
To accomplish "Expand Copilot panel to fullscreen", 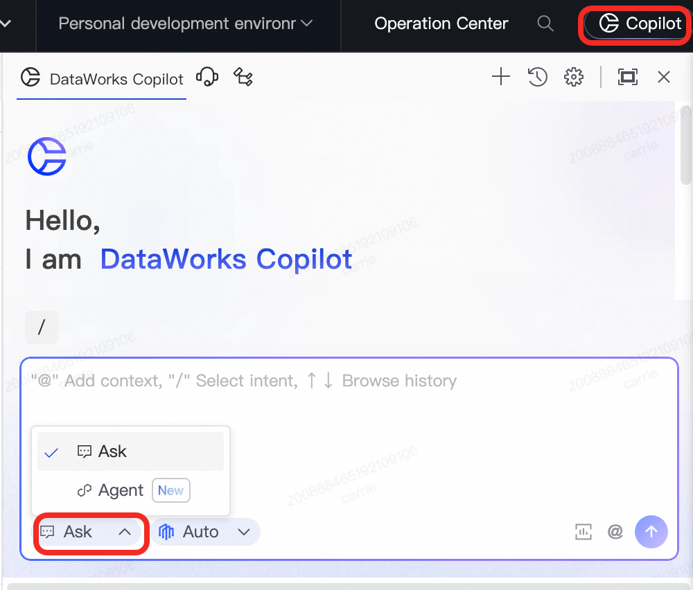I will tap(628, 77).
